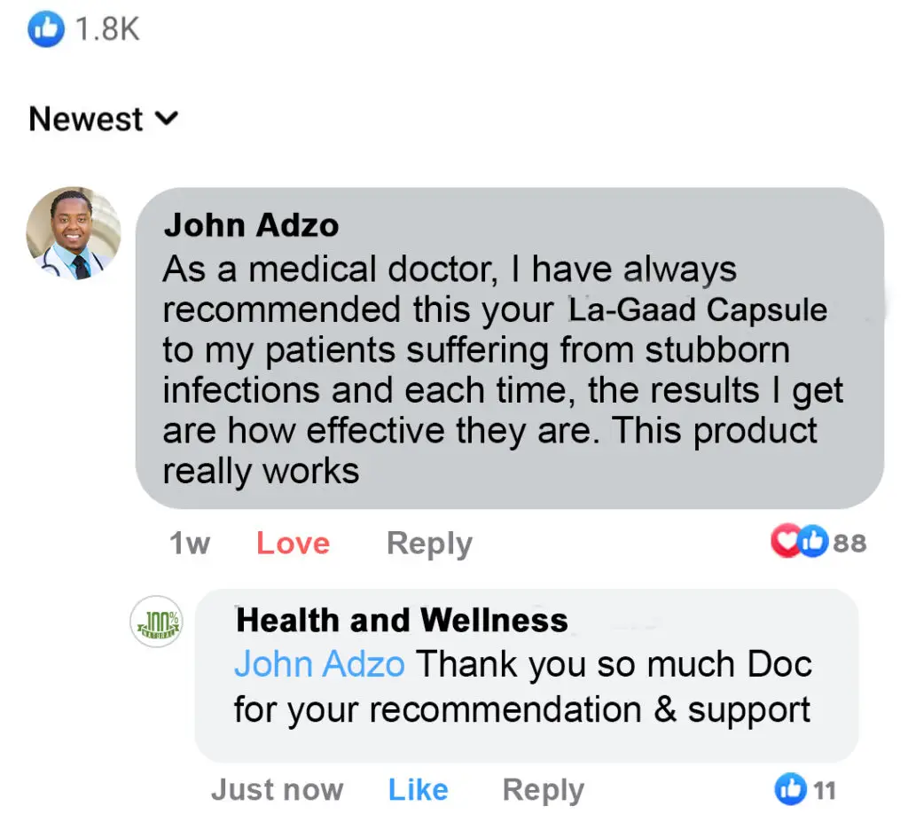Click the thumbs-up icon beside 11
908x822 pixels.
click(x=791, y=788)
